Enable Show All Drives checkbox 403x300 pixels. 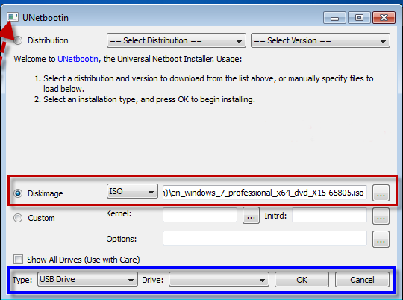coord(18,260)
